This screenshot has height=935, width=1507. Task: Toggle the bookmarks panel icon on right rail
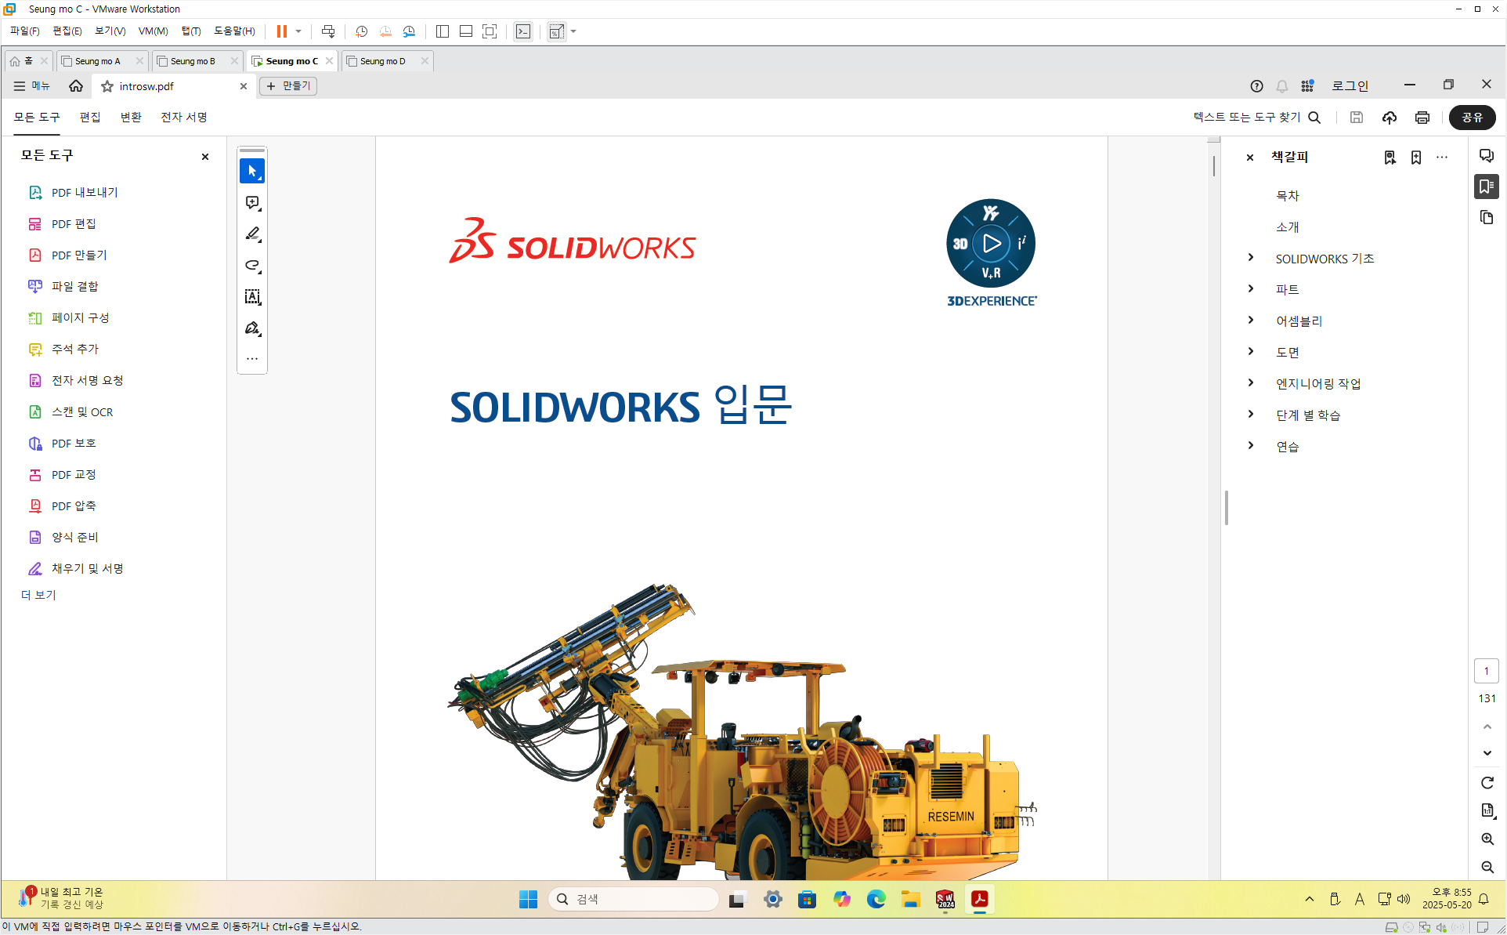click(1486, 187)
